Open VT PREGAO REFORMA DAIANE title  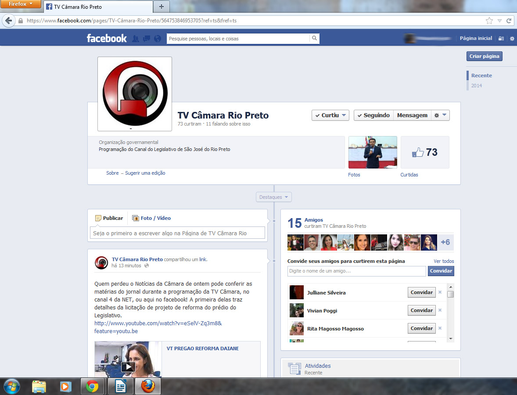coord(202,348)
